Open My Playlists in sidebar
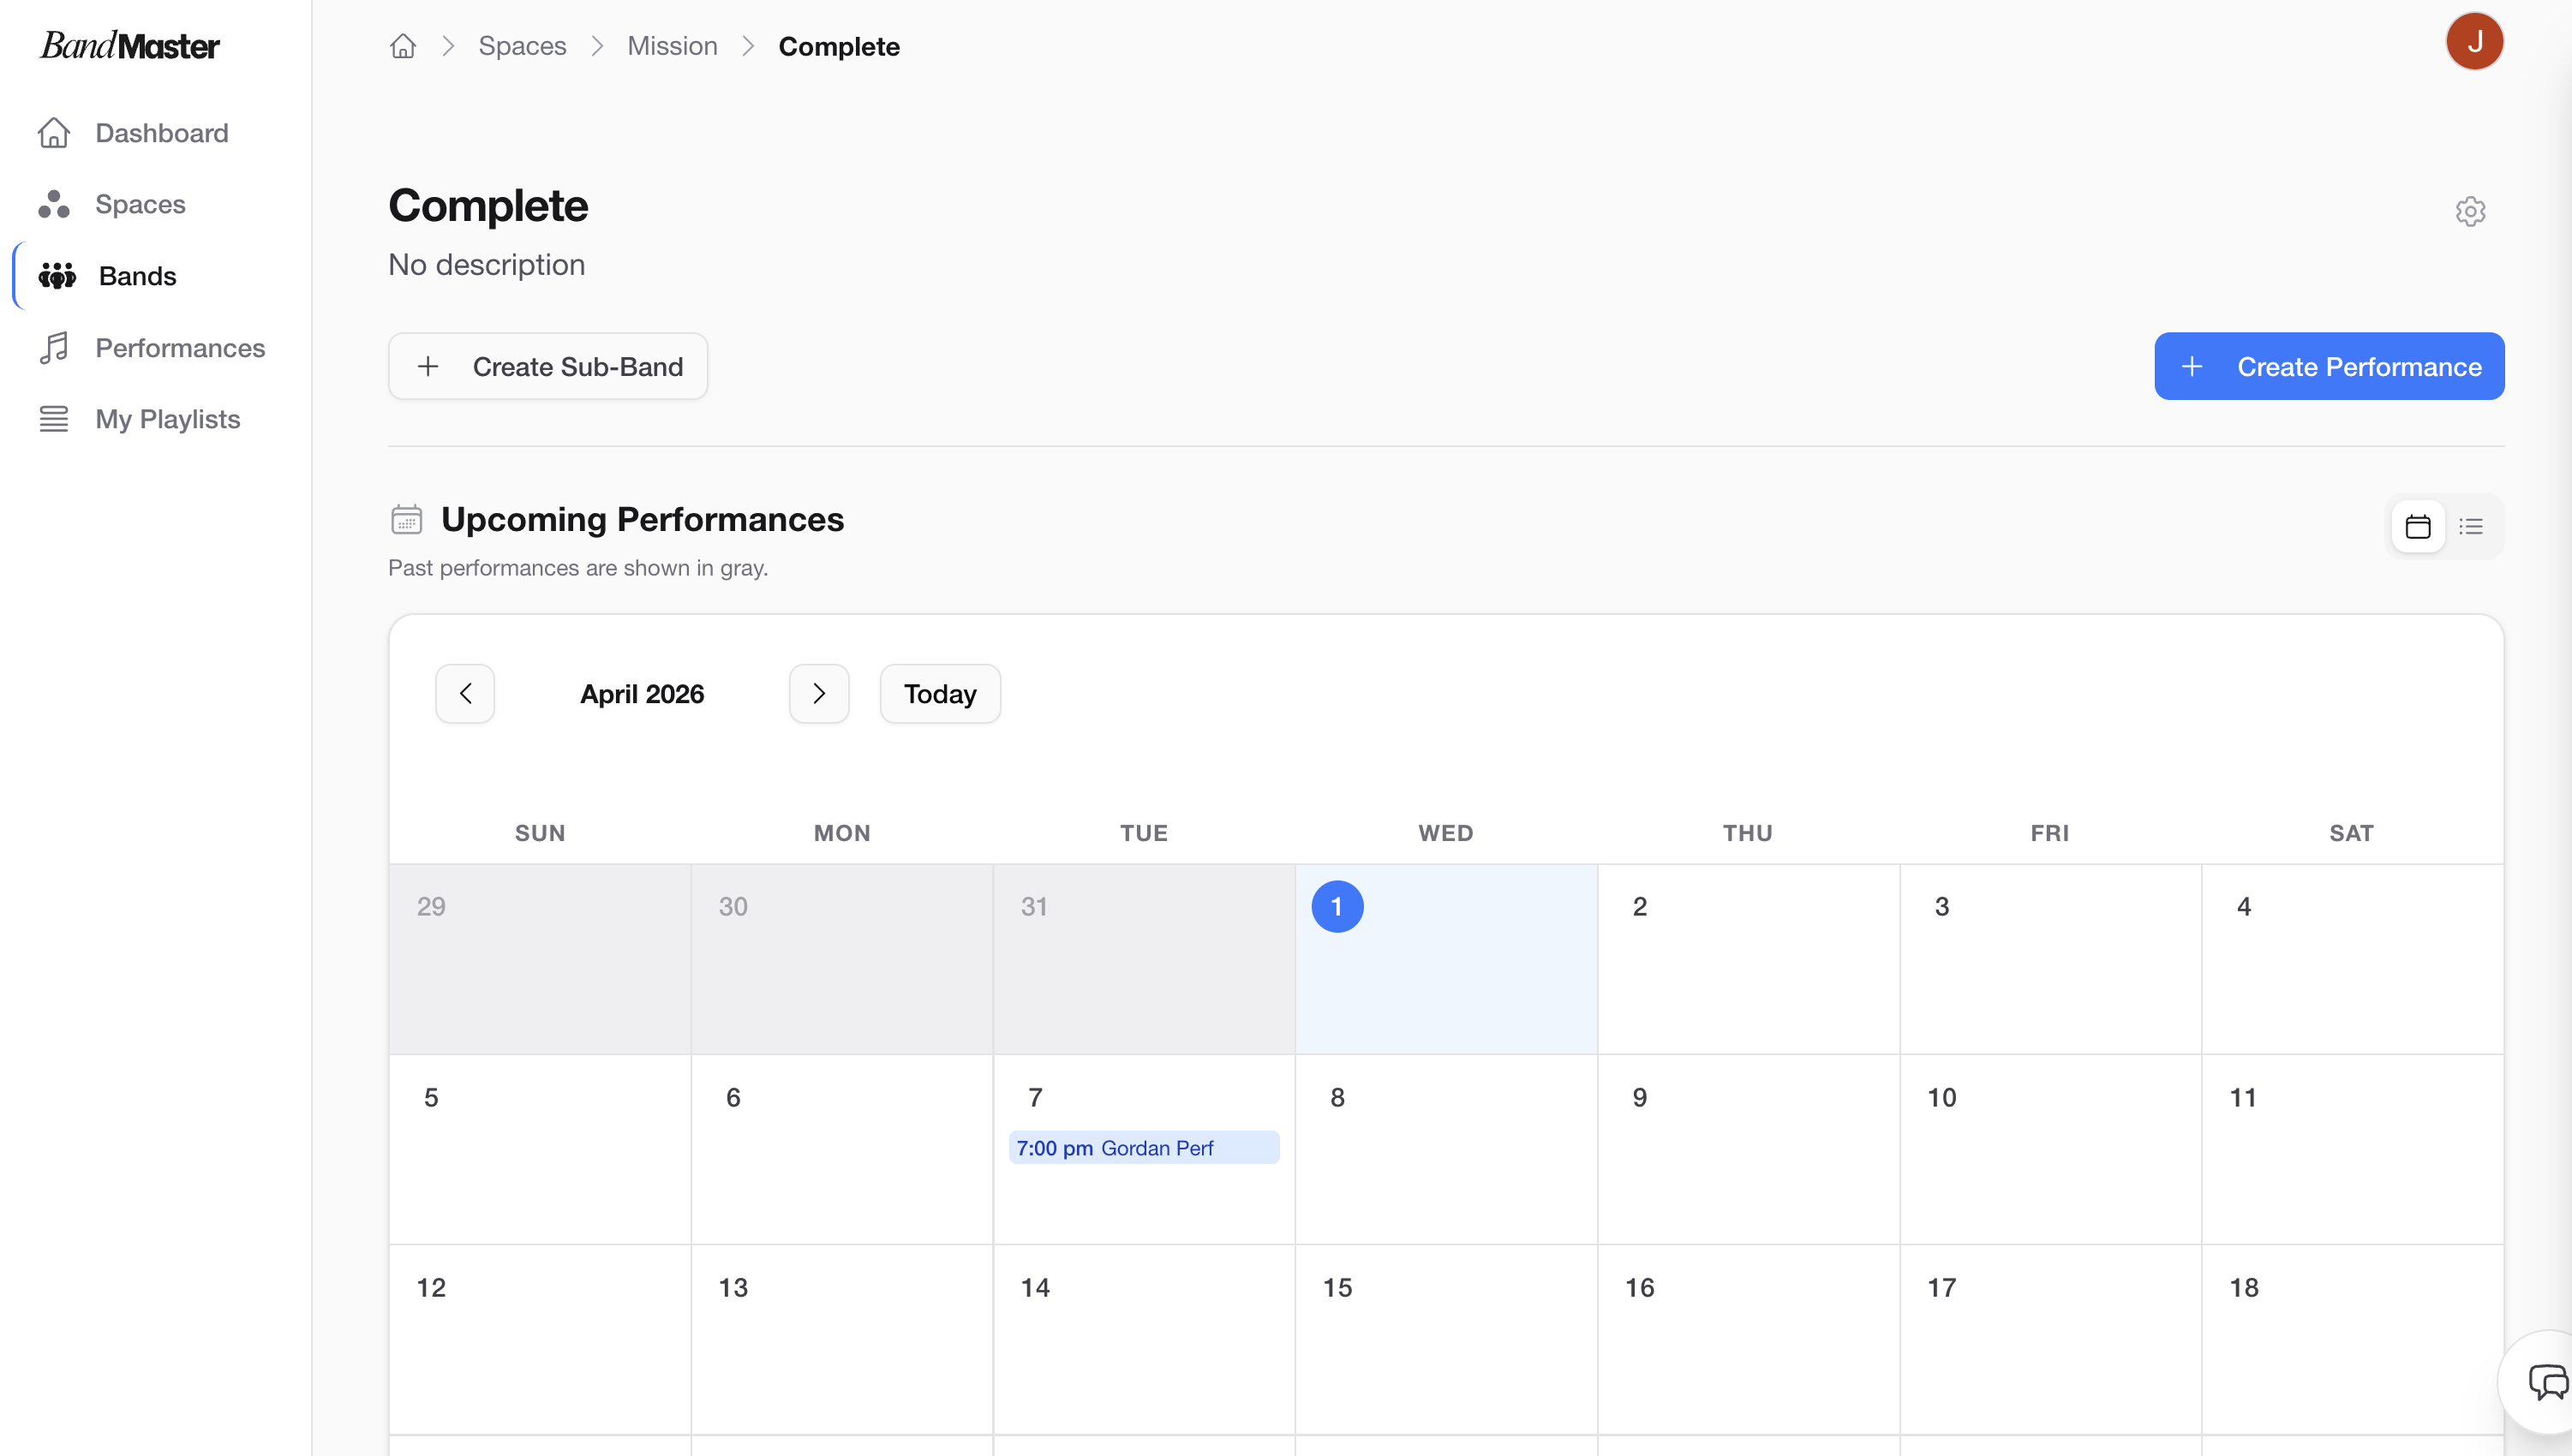Image resolution: width=2572 pixels, height=1456 pixels. pyautogui.click(x=167, y=419)
